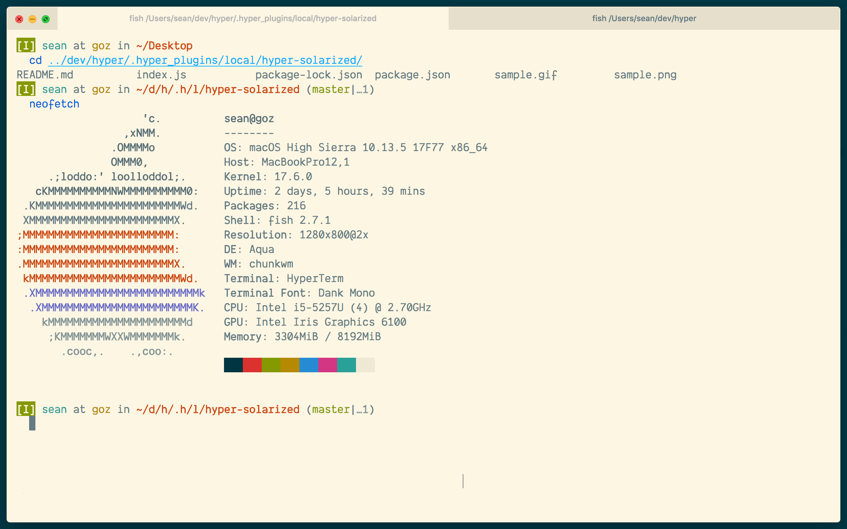This screenshot has width=847, height=529.
Task: Click the red color swatch
Action: pyautogui.click(x=252, y=365)
